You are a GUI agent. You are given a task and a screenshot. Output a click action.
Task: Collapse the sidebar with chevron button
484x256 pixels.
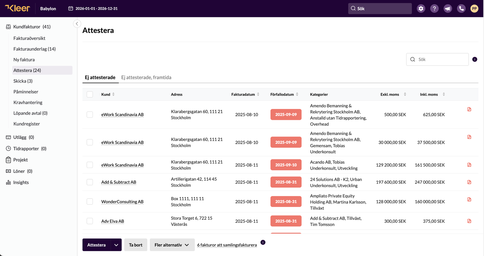[x=77, y=24]
